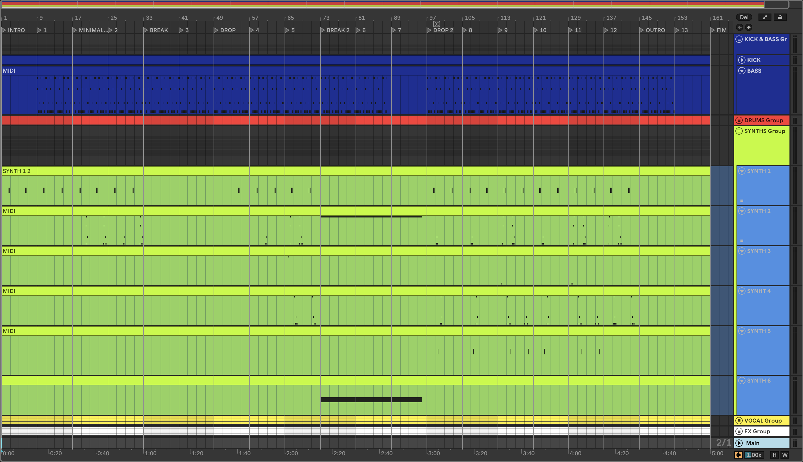The width and height of the screenshot is (803, 462).
Task: Collapse the SYNTH 5 track arrow
Action: pyautogui.click(x=742, y=331)
